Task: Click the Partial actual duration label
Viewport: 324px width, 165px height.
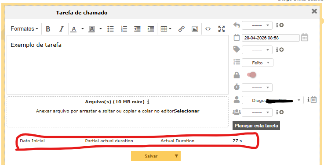Action: pyautogui.click(x=109, y=141)
